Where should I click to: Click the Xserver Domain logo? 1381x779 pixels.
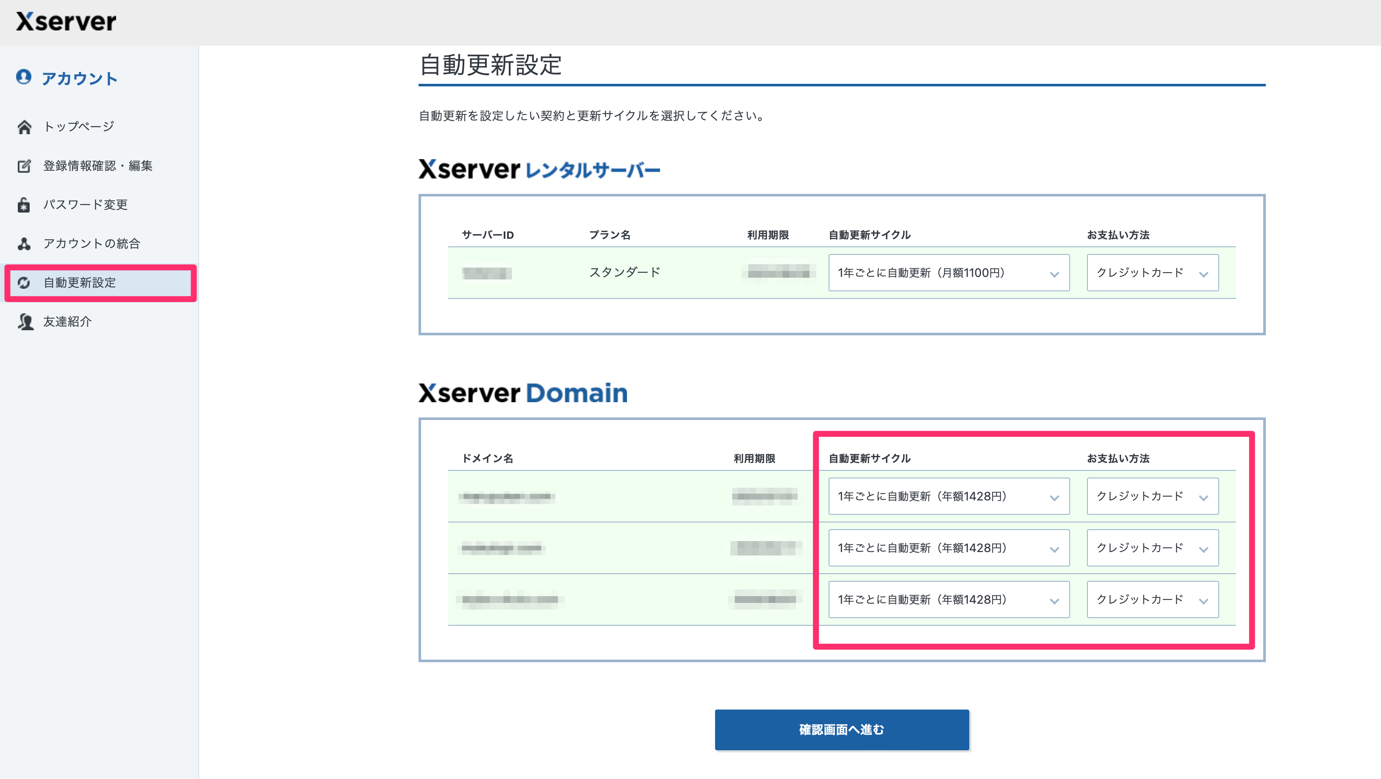pyautogui.click(x=523, y=393)
